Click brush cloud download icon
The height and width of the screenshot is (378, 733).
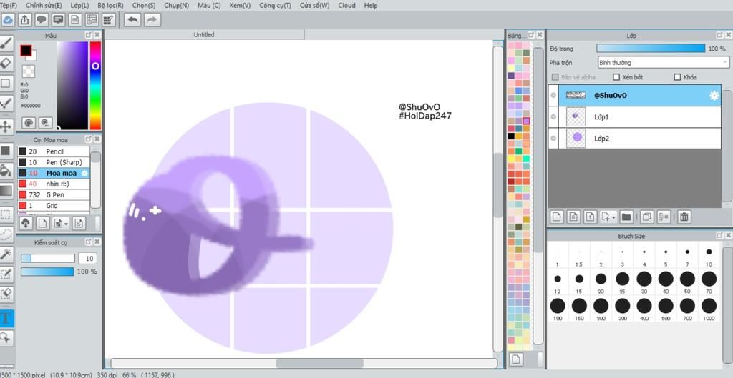(26, 223)
